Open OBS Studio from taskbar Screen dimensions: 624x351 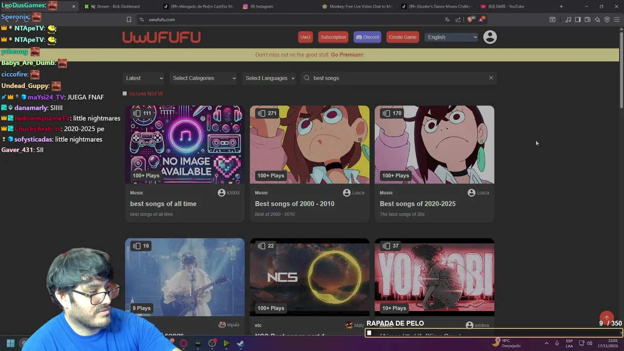(212, 343)
